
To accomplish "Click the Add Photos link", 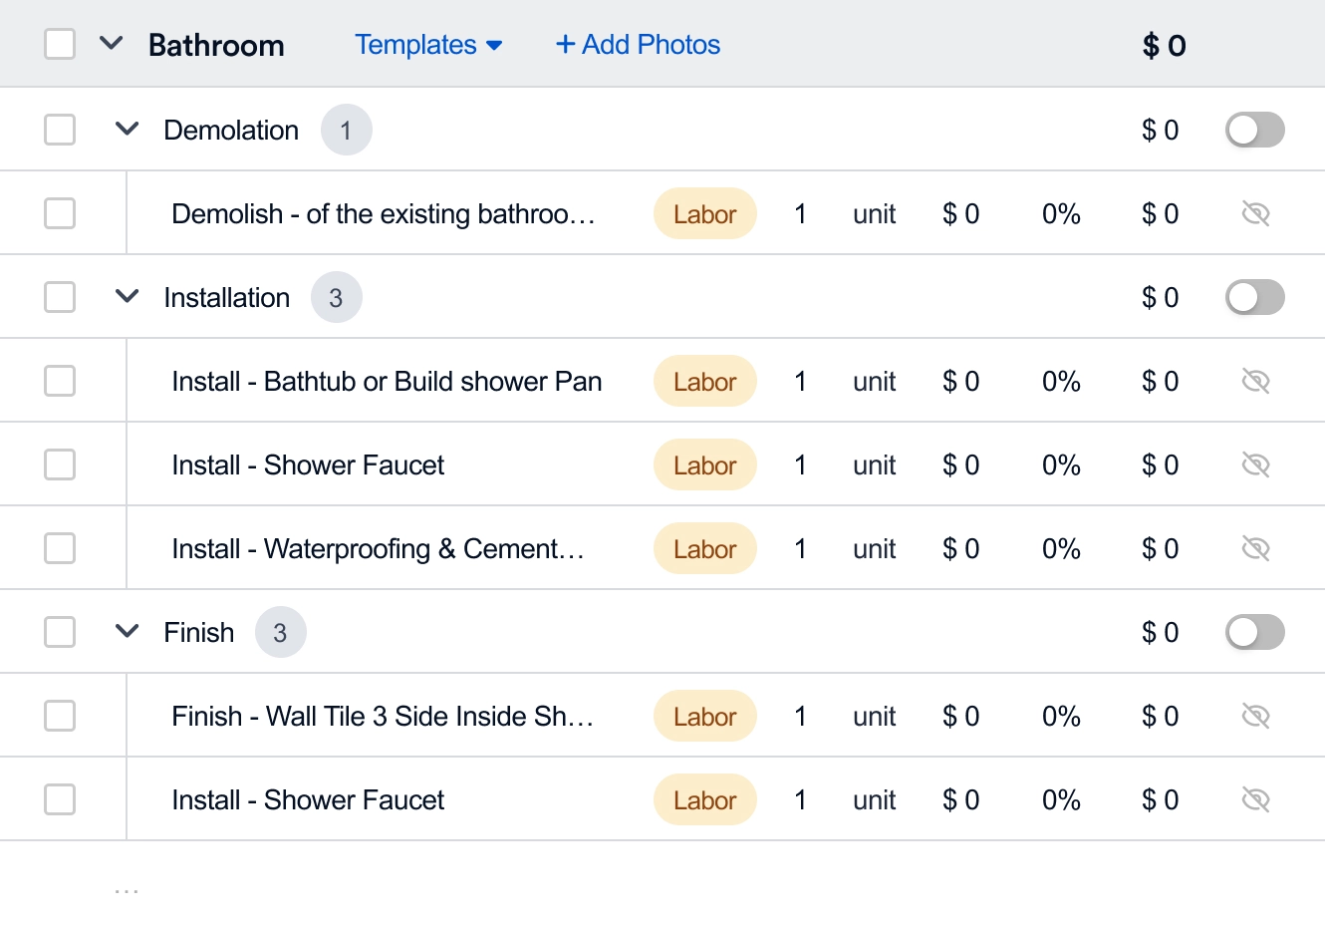I will coord(638,45).
